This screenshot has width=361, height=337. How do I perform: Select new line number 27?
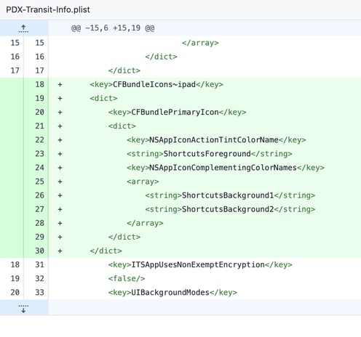click(x=39, y=209)
